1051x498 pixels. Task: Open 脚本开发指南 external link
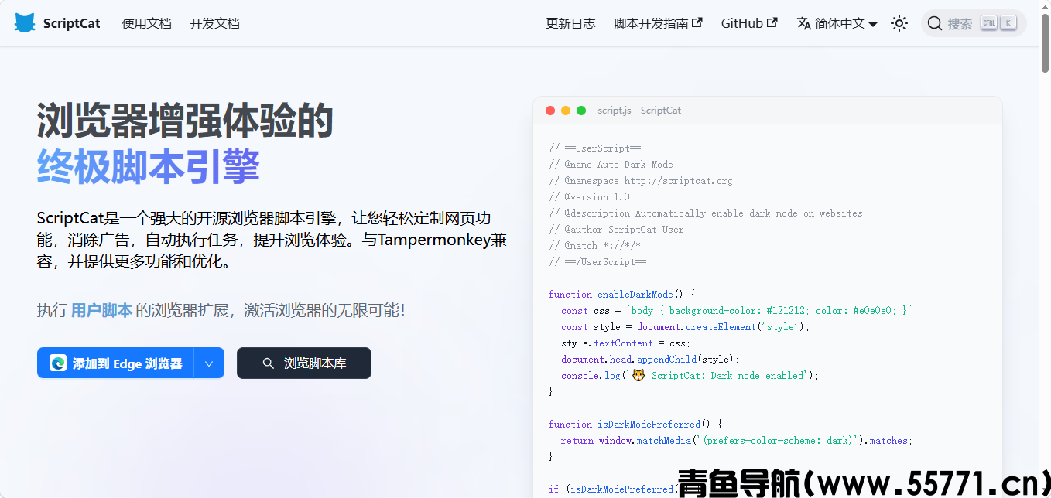click(x=658, y=23)
